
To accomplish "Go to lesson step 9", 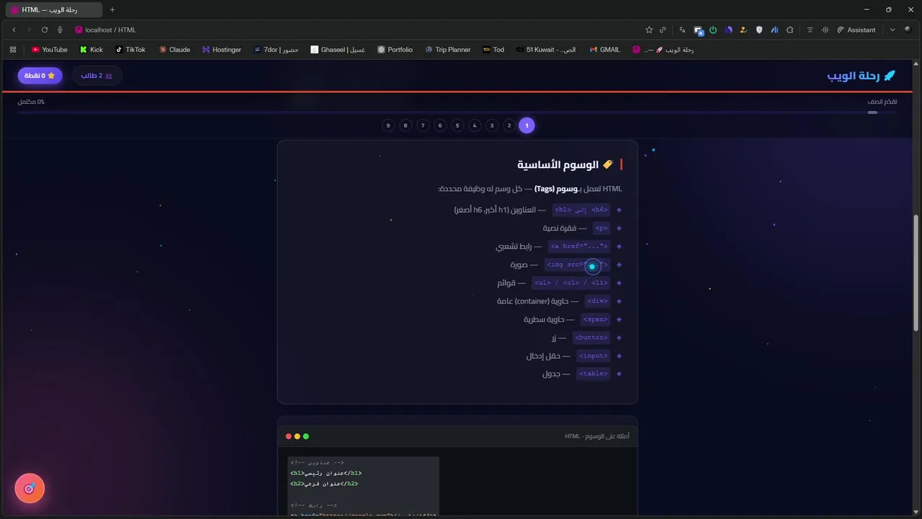I will click(x=388, y=125).
